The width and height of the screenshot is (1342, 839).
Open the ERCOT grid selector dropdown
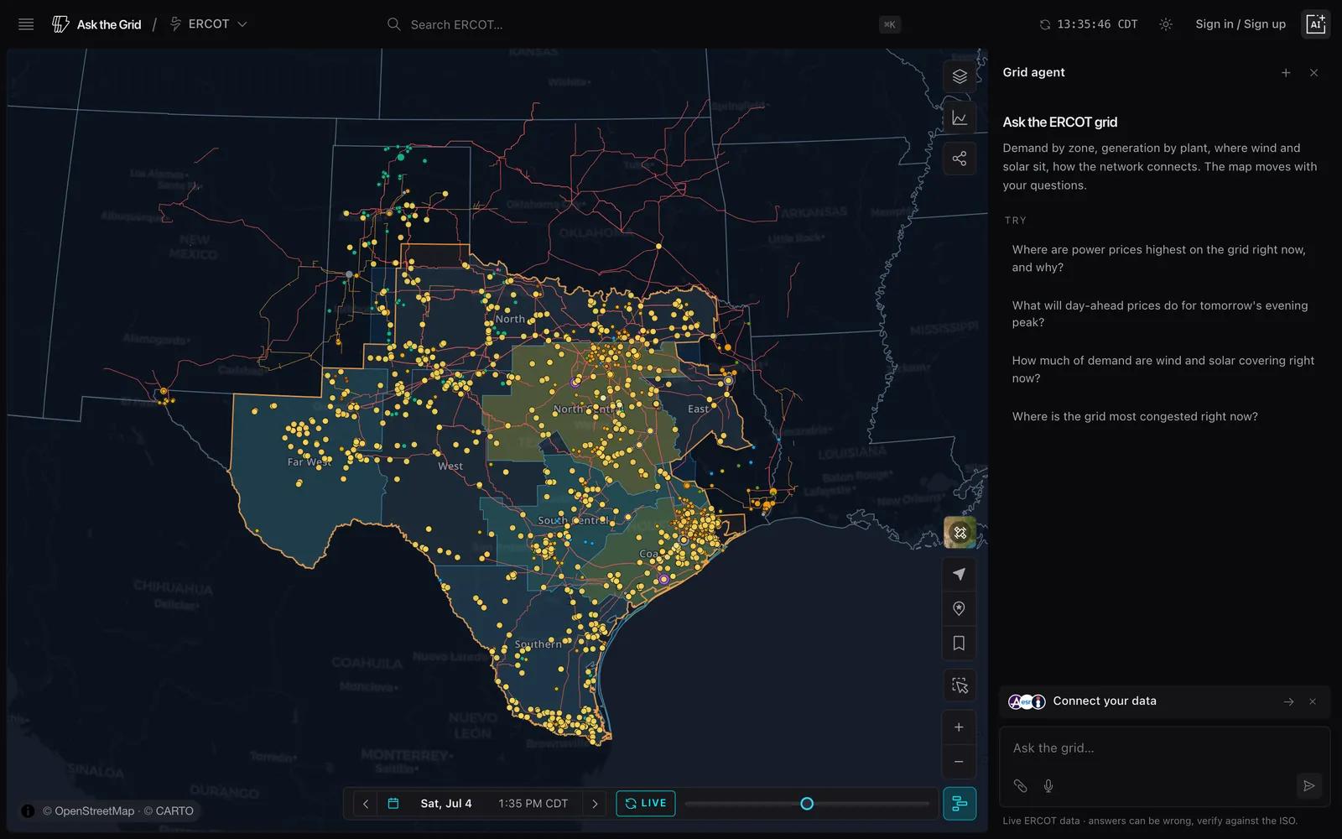[x=209, y=24]
